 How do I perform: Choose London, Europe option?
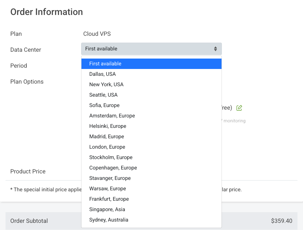(x=151, y=147)
